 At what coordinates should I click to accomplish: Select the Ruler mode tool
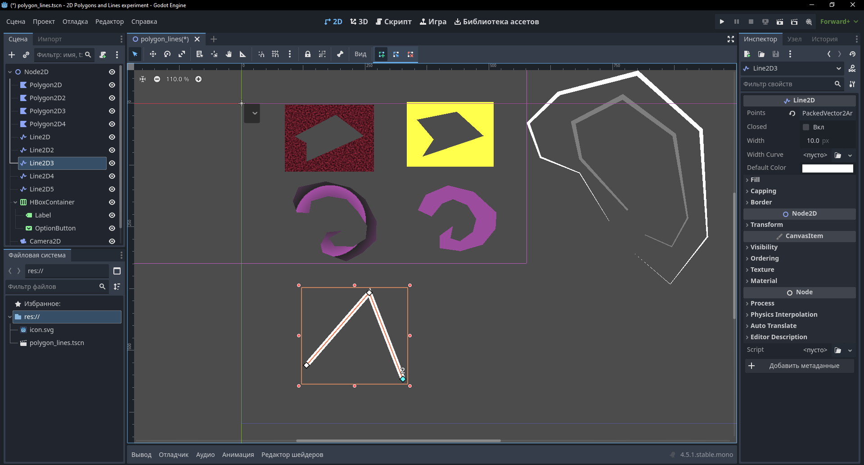(x=243, y=54)
